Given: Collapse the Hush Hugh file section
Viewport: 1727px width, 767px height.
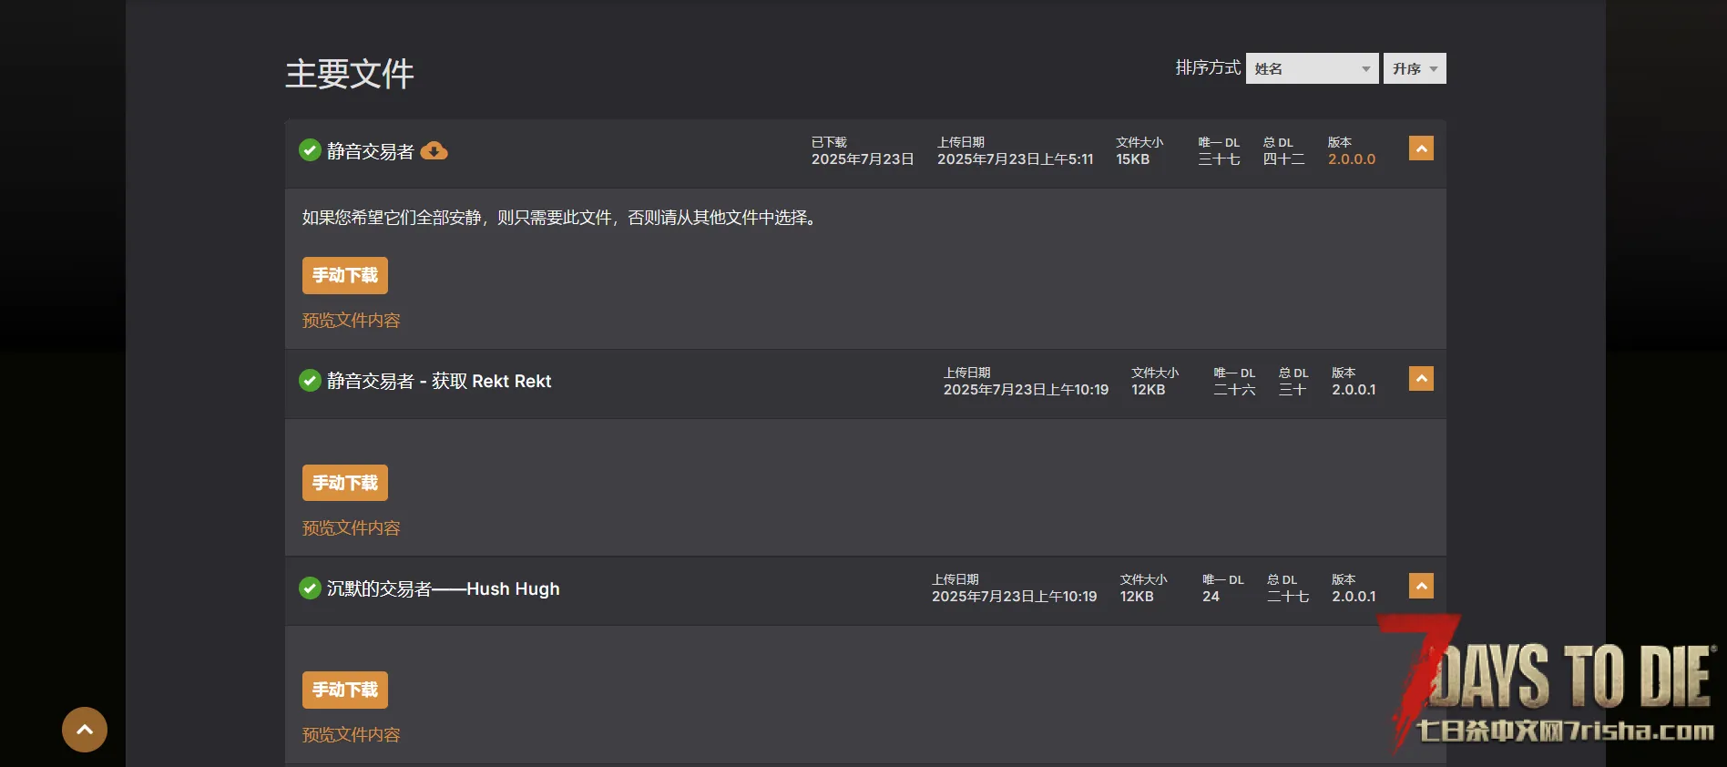Looking at the screenshot, I should point(1421,586).
